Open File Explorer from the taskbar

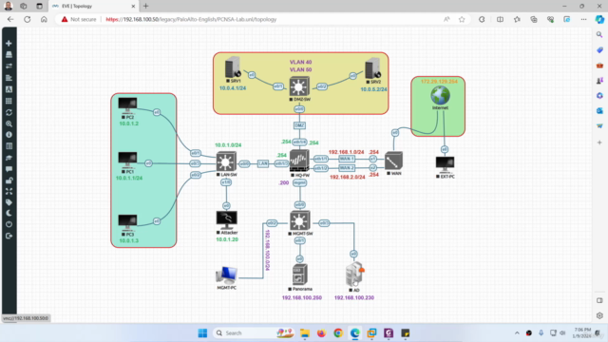(x=305, y=333)
